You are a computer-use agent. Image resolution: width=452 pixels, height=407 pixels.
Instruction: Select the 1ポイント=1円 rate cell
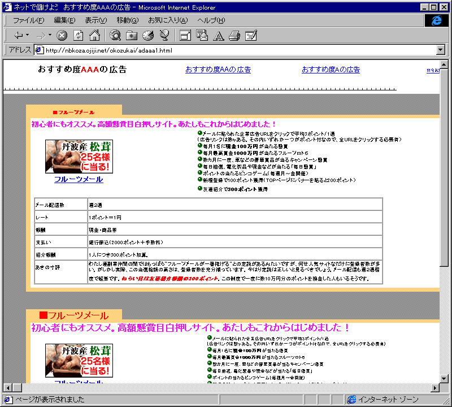click(235, 217)
